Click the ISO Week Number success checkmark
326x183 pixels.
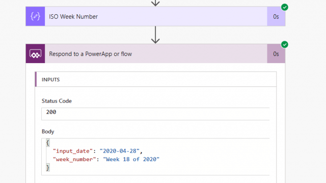point(285,7)
